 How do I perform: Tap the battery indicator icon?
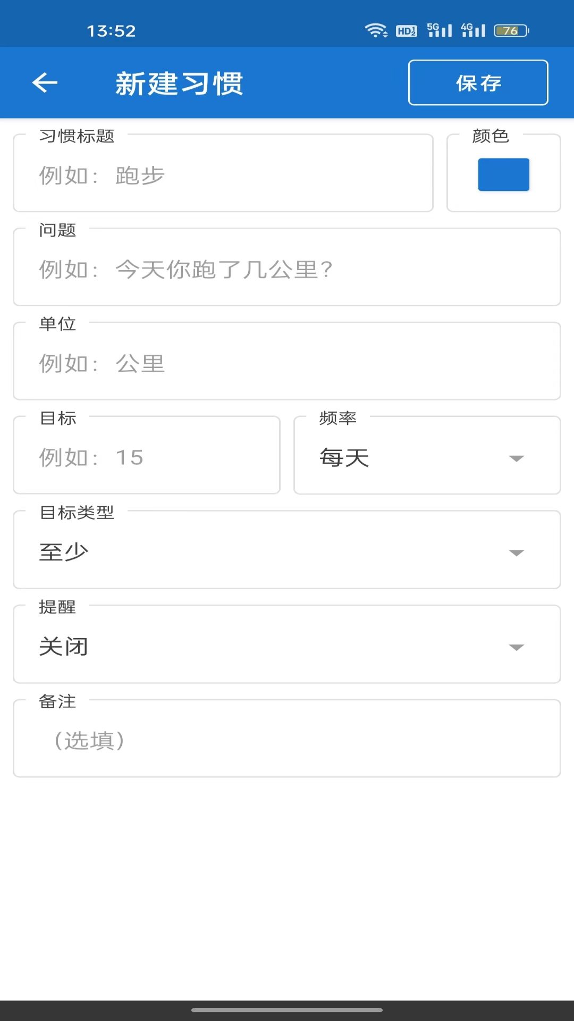click(x=511, y=31)
